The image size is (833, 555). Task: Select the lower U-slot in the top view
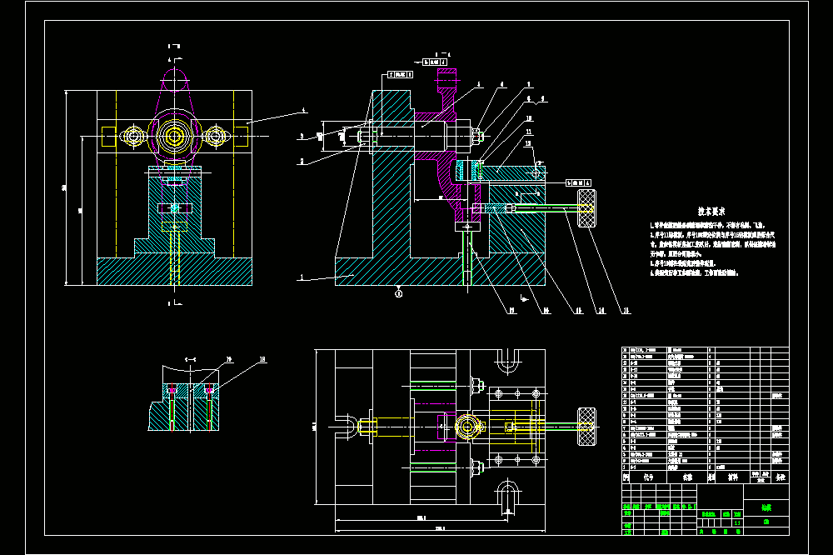[x=507, y=492]
